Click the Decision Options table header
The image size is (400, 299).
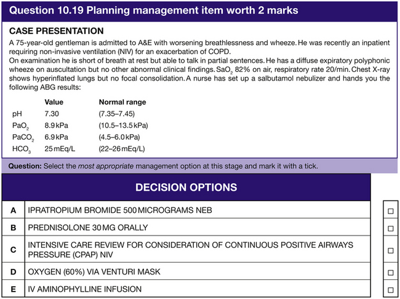click(186, 187)
